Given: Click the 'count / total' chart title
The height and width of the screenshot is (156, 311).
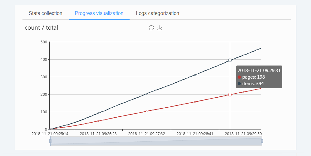Looking at the screenshot, I should point(41,28).
